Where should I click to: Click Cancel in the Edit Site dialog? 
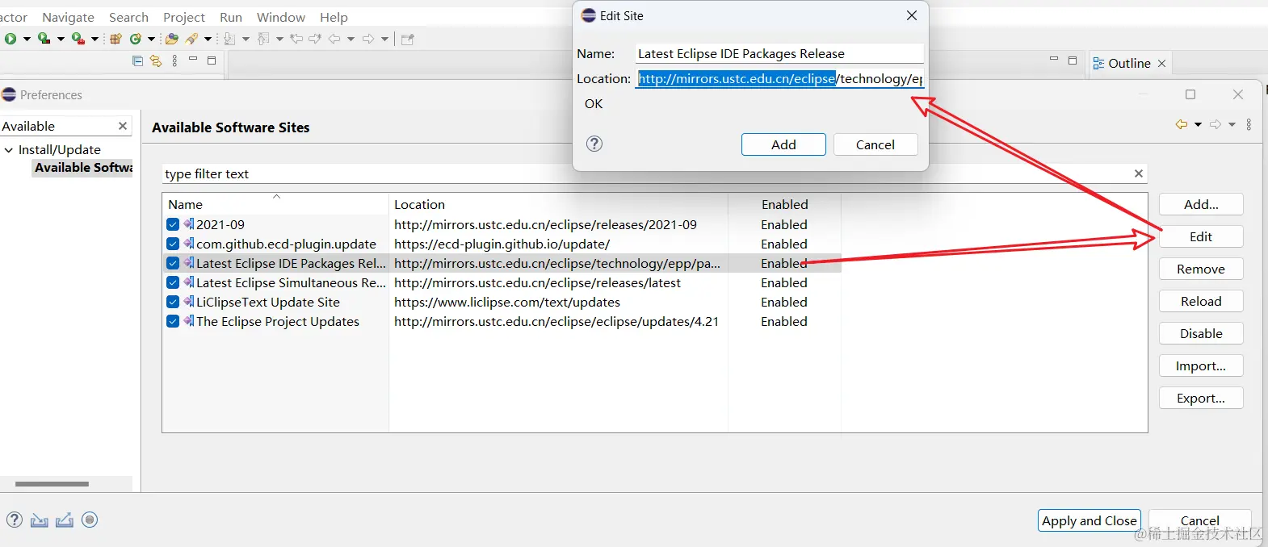[875, 144]
